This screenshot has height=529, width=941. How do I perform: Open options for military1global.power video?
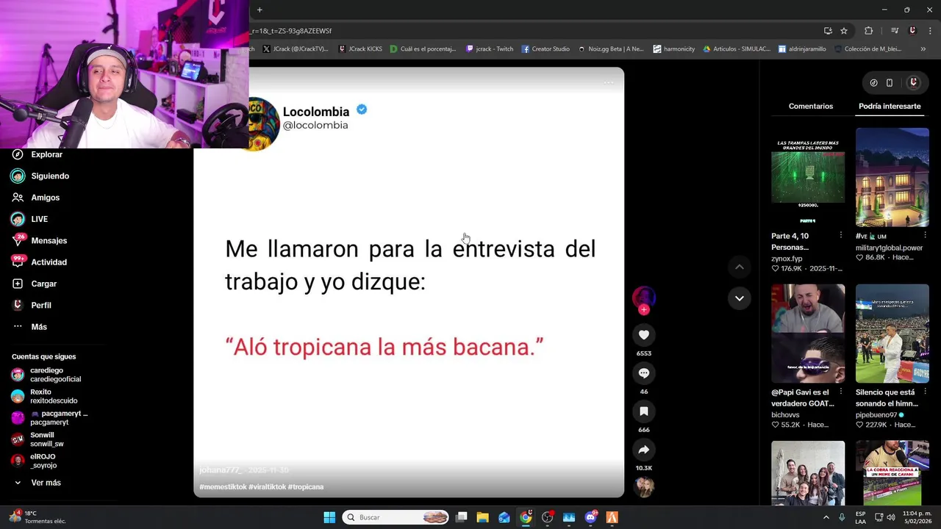(x=925, y=236)
